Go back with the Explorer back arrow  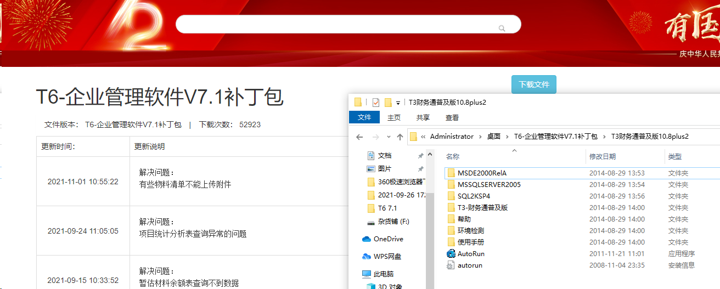[359, 137]
